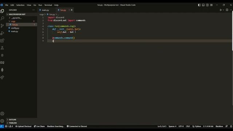Viewport: 233px width, 131px height.
Task: Switch to the main.py tab
Action: (x=45, y=10)
